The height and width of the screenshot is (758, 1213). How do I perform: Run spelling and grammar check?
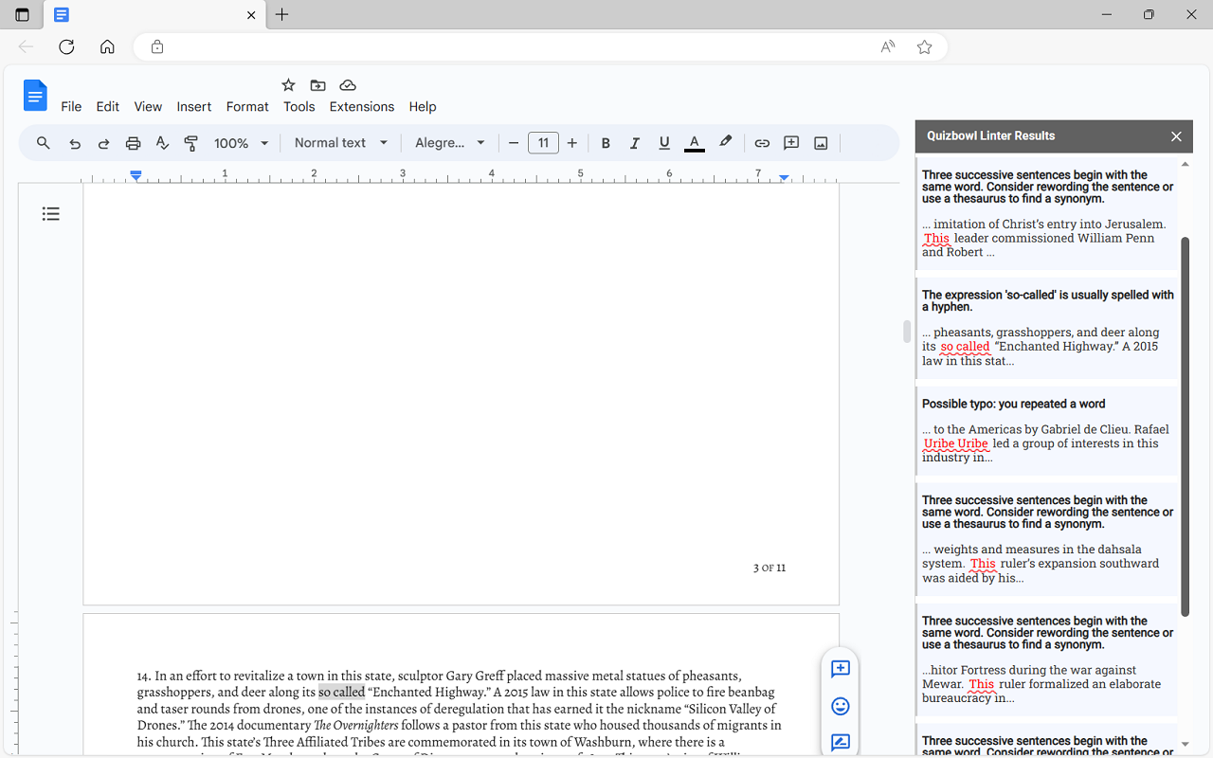pyautogui.click(x=162, y=143)
